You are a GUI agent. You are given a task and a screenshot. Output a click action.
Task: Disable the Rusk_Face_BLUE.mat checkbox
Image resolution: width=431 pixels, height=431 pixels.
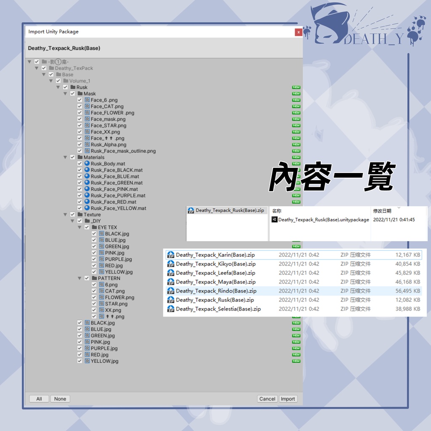point(80,176)
